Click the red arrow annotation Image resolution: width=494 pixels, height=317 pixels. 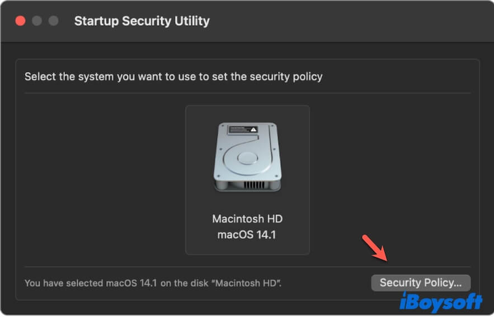pos(374,248)
